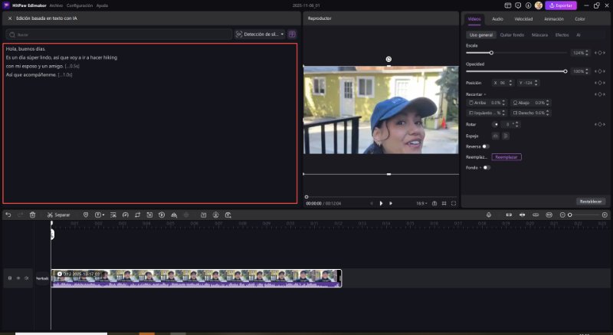Image resolution: width=613 pixels, height=335 pixels.
Task: Toggle the Reversa switch
Action: coord(485,146)
